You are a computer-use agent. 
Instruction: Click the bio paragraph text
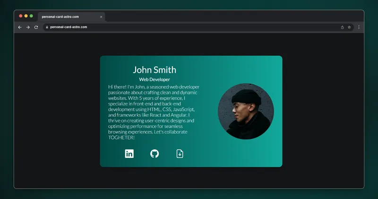tap(154, 112)
